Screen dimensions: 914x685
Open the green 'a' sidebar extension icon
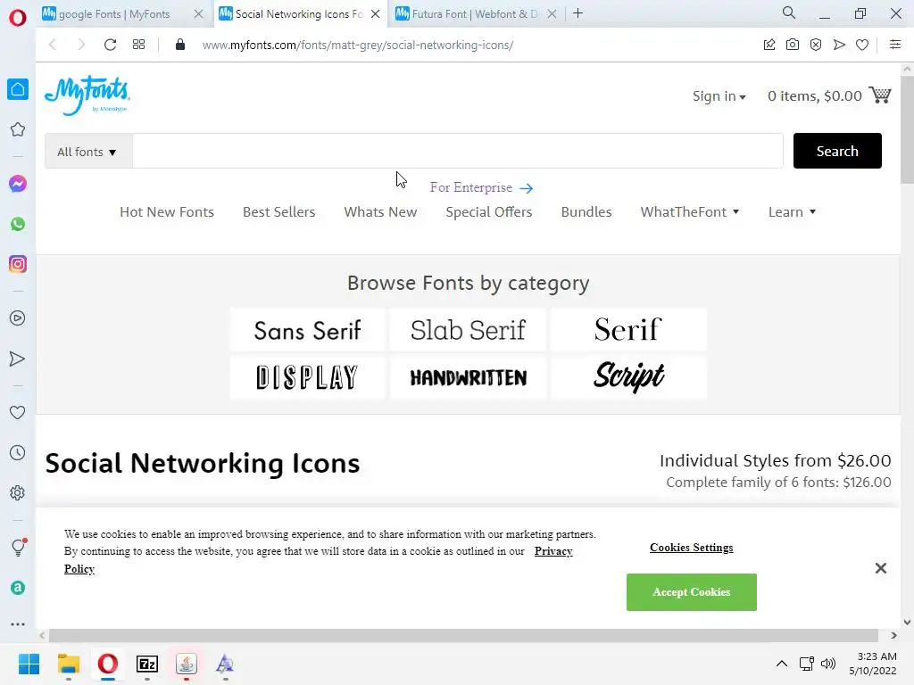point(18,588)
